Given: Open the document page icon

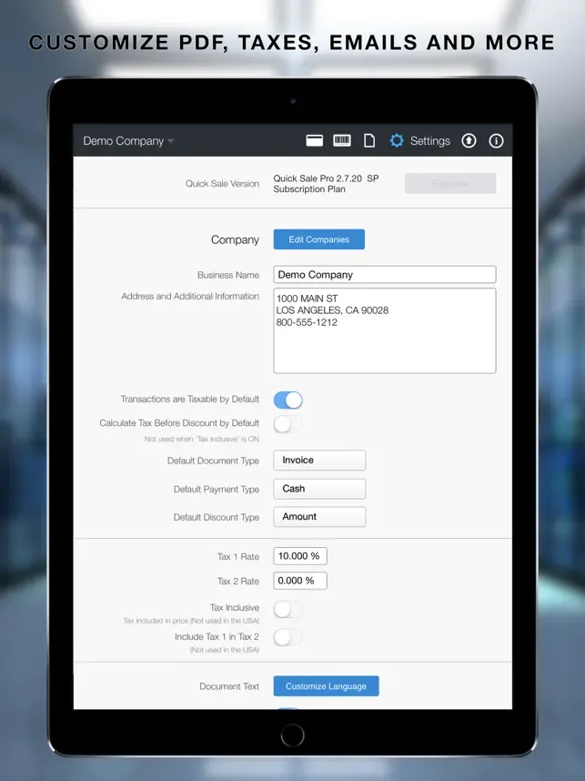Looking at the screenshot, I should coord(369,141).
